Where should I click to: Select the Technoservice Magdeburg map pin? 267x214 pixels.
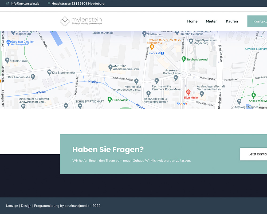[x=13, y=33]
